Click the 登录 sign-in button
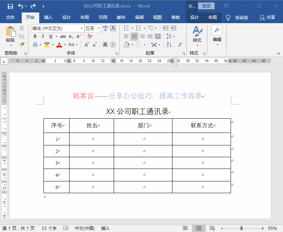 [x=206, y=6]
